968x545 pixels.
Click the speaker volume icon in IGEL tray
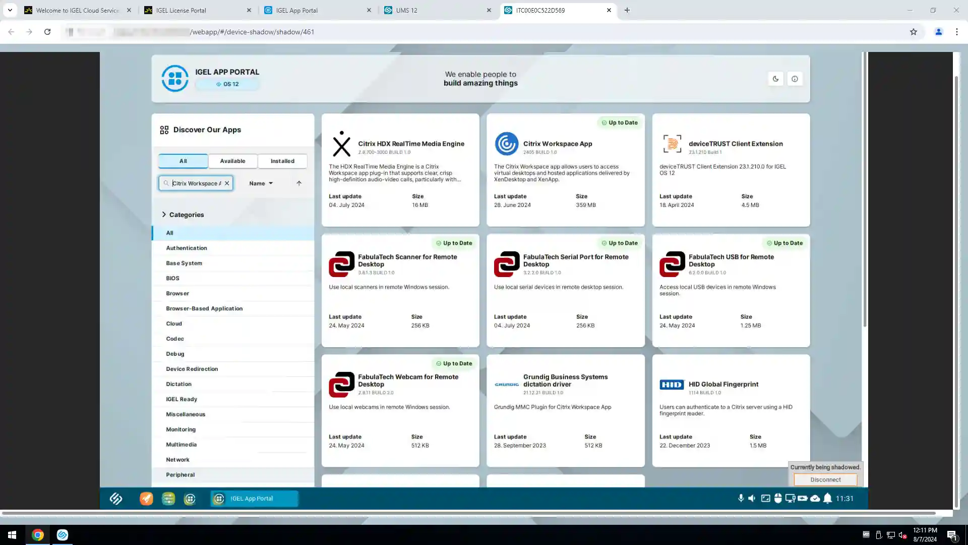pyautogui.click(x=752, y=498)
